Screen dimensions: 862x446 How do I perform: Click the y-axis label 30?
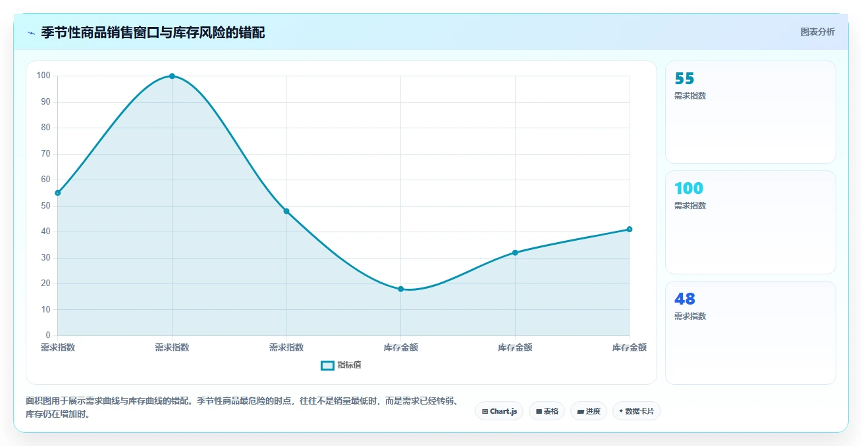coord(44,257)
